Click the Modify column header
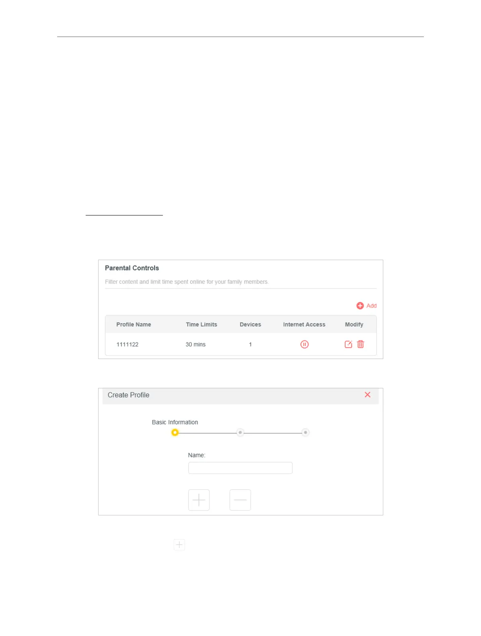This screenshot has height=636, width=481. click(x=354, y=324)
